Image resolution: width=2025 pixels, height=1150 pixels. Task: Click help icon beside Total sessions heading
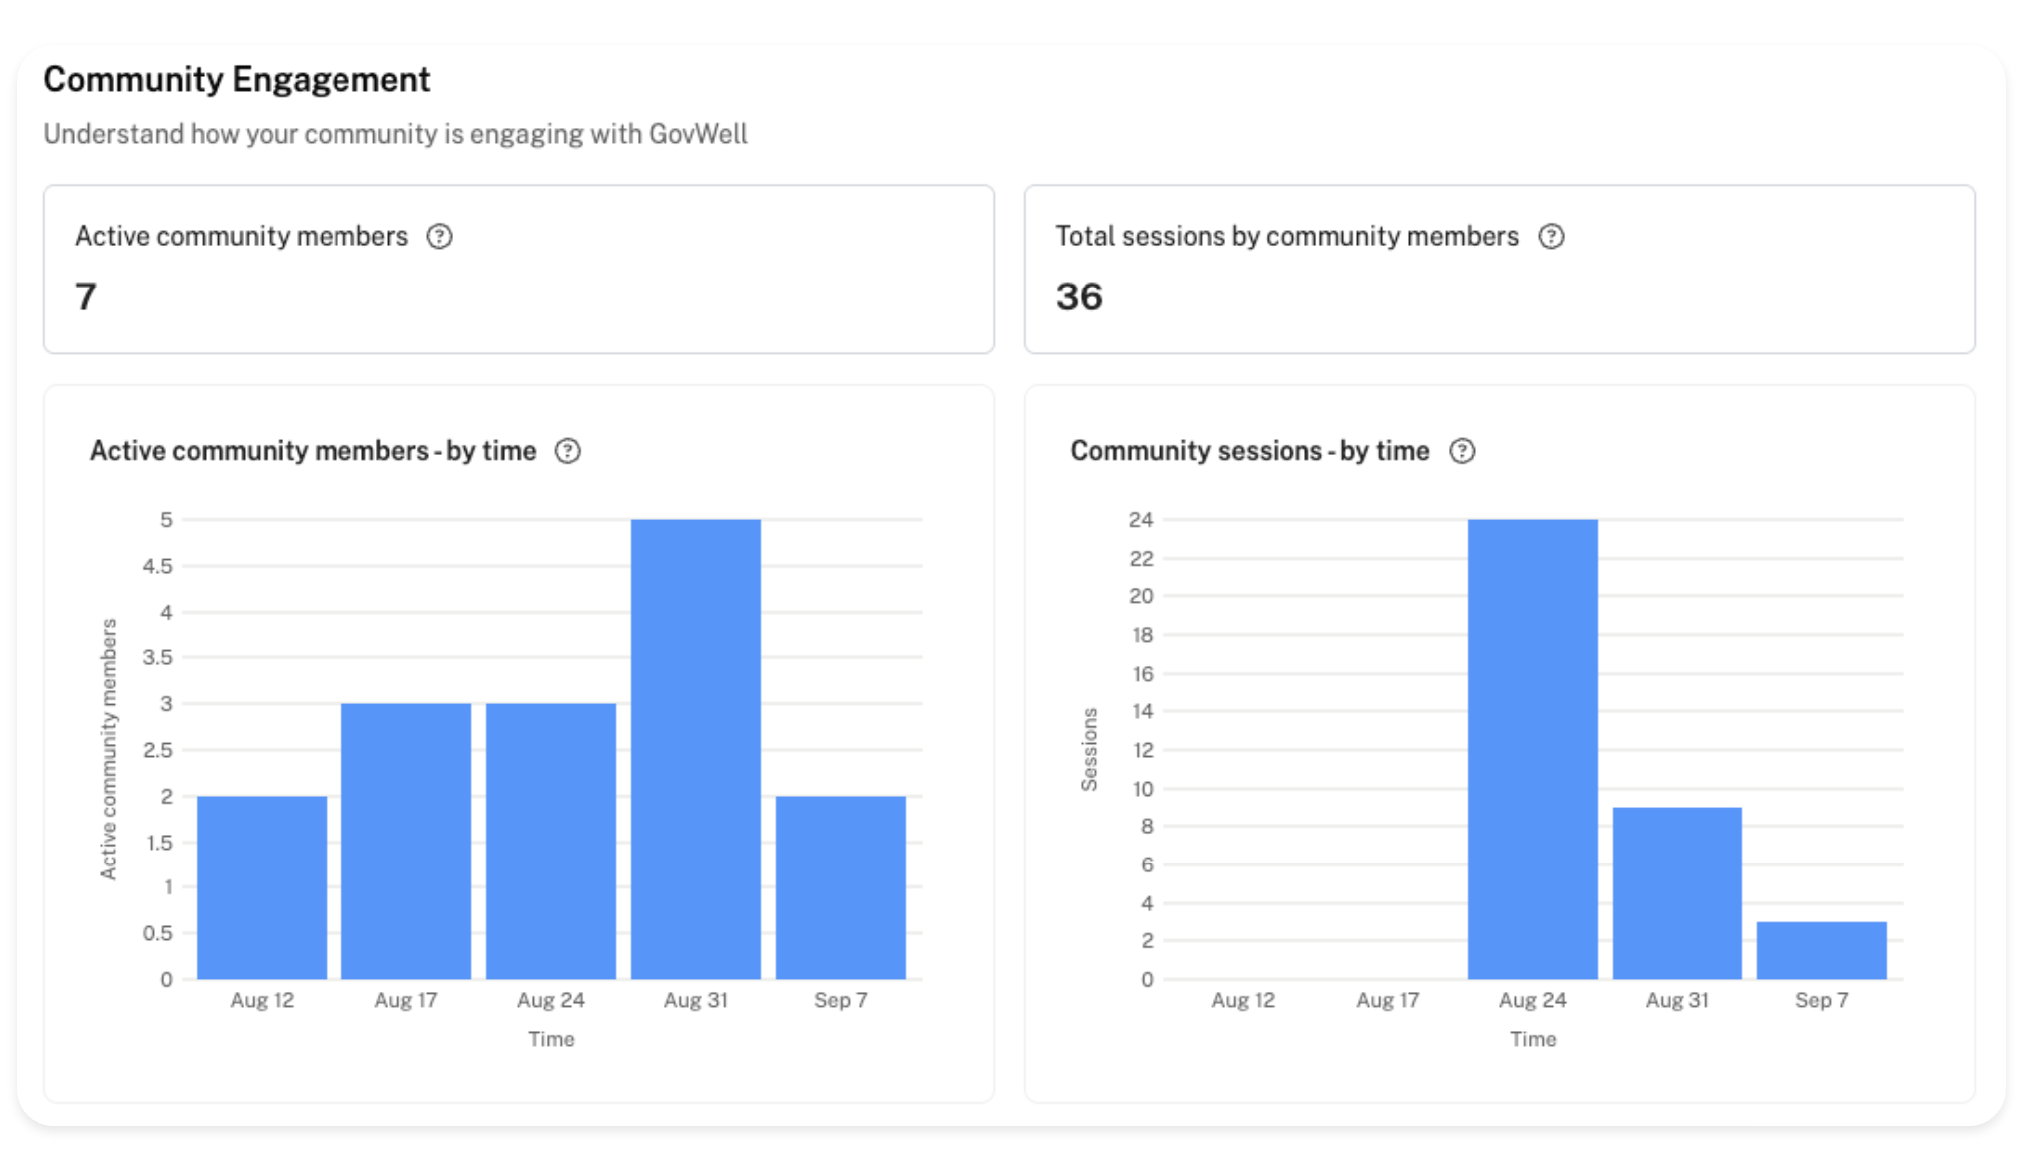1551,237
